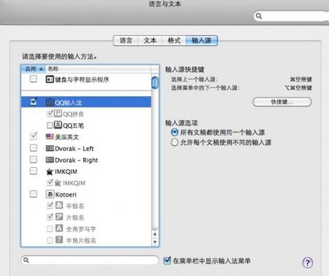Image resolution: width=329 pixels, height=276 pixels.
Task: Click the 平假名 hiragana icon
Action: click(59, 205)
